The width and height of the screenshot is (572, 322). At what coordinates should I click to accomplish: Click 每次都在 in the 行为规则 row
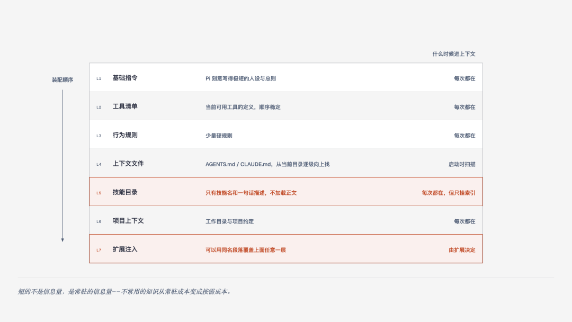point(464,136)
